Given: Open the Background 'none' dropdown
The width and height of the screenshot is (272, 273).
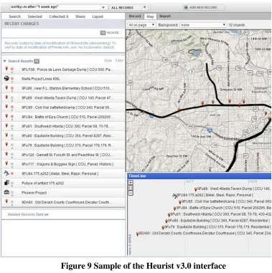Looking at the screenshot, I should [x=203, y=25].
